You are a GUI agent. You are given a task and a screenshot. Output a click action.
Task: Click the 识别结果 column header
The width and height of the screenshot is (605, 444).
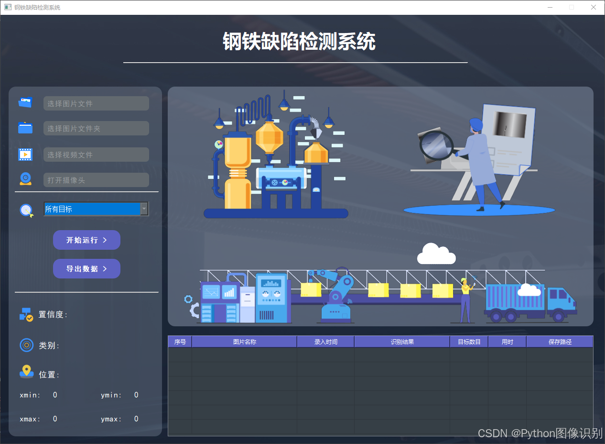401,341
